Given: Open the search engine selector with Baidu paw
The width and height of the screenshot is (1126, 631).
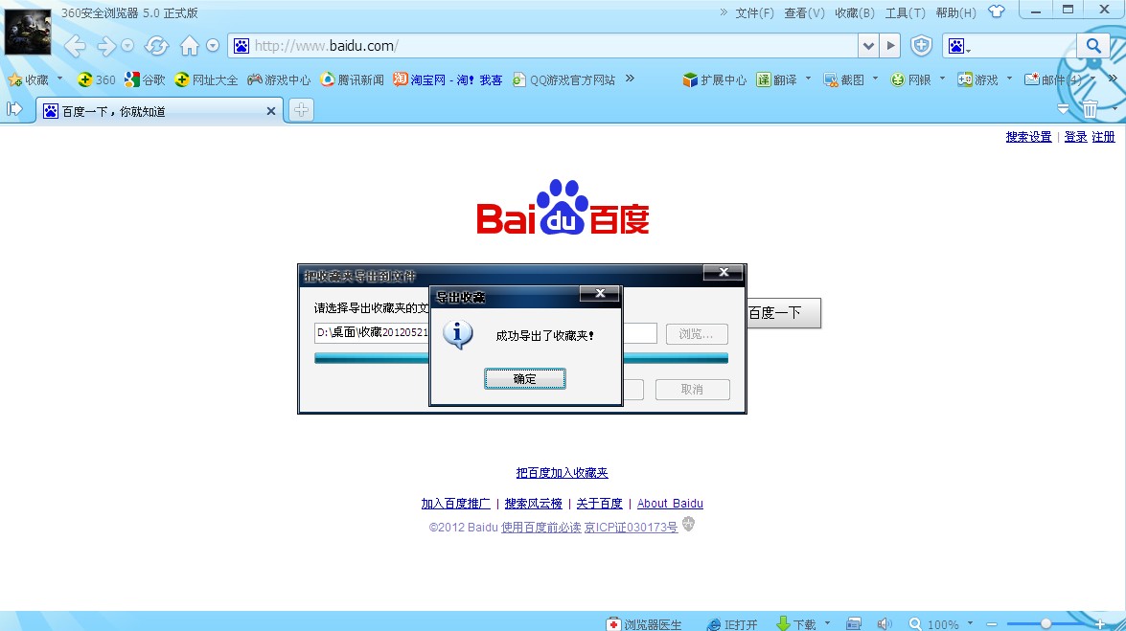Looking at the screenshot, I should (x=959, y=47).
